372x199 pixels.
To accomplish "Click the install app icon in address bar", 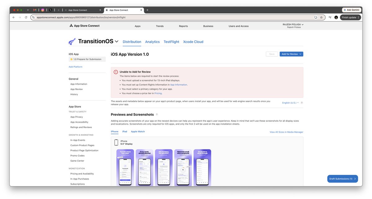I will 316,17.
